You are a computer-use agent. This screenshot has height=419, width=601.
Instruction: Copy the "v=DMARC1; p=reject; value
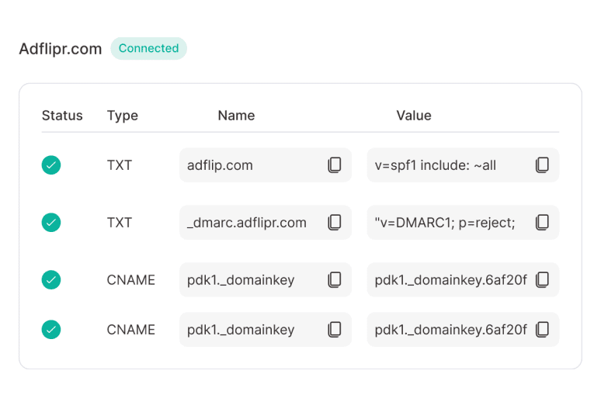tap(542, 223)
